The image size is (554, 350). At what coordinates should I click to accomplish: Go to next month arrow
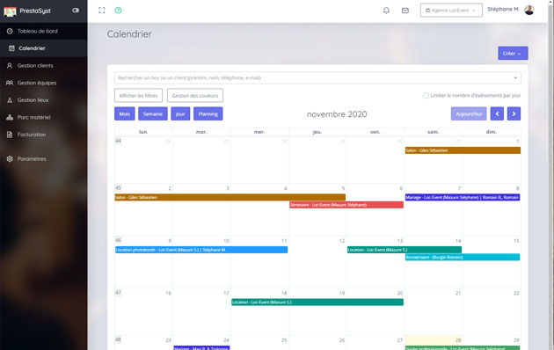pyautogui.click(x=514, y=113)
